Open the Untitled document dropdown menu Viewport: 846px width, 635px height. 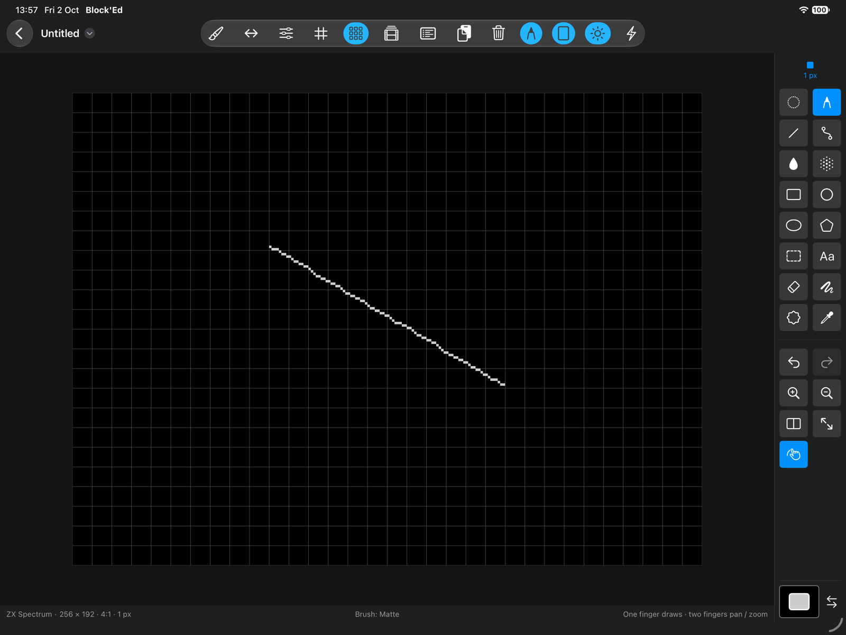pyautogui.click(x=90, y=33)
